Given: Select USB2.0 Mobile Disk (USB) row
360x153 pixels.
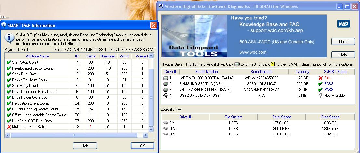Looking at the screenshot, I should click(x=258, y=96).
